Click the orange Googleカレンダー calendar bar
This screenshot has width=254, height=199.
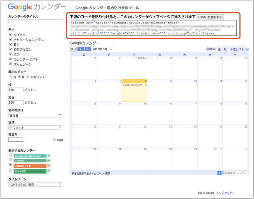pos(30,166)
